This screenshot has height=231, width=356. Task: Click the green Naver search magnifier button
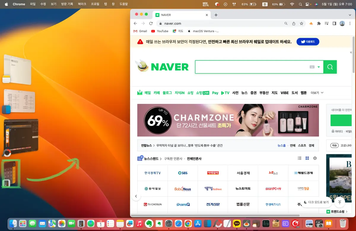click(330, 67)
